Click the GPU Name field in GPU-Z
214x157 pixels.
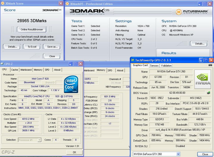171,72
